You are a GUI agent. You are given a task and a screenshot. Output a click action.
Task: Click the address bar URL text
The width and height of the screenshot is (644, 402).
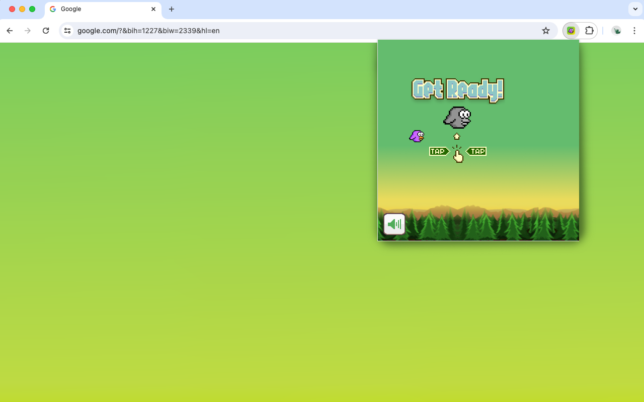pyautogui.click(x=148, y=31)
